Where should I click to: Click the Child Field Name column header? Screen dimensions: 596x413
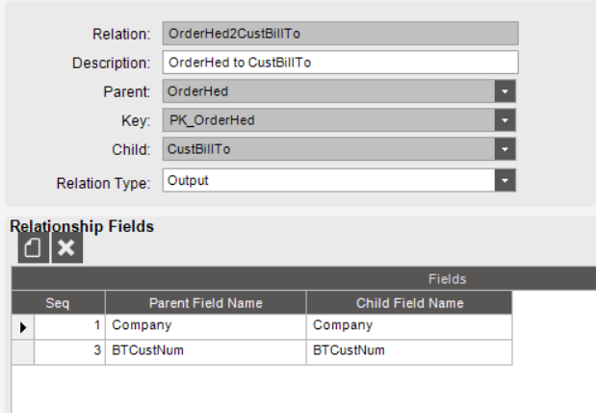coord(409,303)
